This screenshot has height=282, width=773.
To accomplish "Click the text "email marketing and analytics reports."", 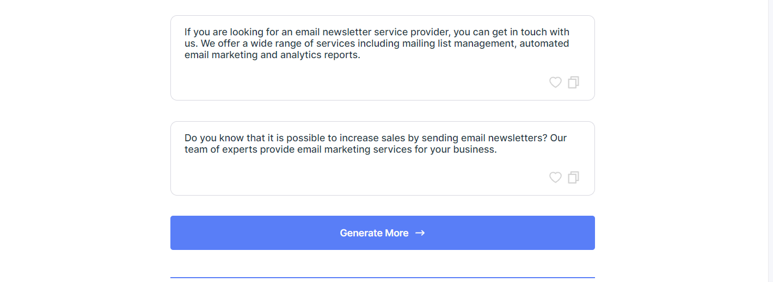I will (x=272, y=55).
